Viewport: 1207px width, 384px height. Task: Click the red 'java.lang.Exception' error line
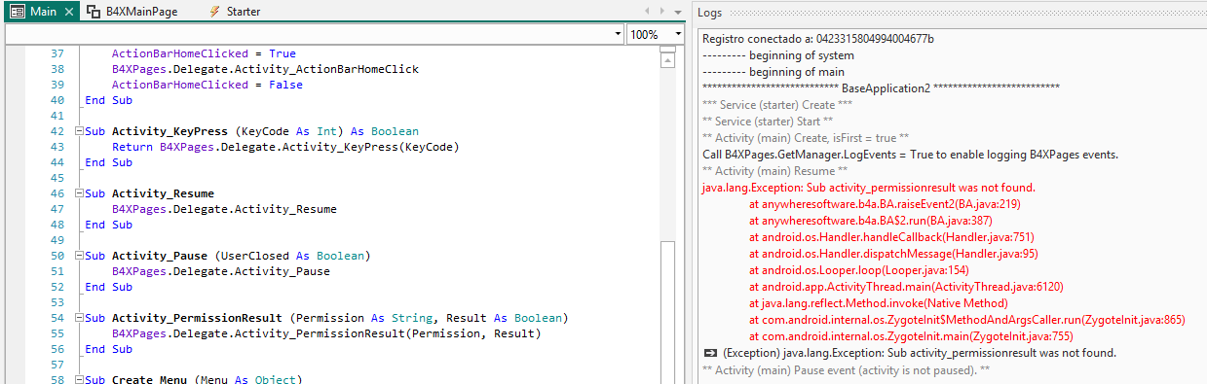point(868,188)
